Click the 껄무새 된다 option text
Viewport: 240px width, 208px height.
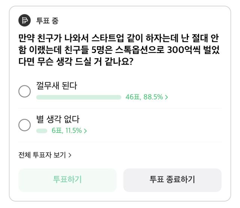tap(57, 86)
